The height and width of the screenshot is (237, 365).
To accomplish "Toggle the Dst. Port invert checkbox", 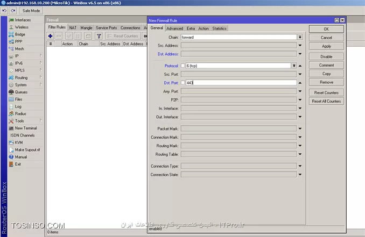I will [182, 83].
